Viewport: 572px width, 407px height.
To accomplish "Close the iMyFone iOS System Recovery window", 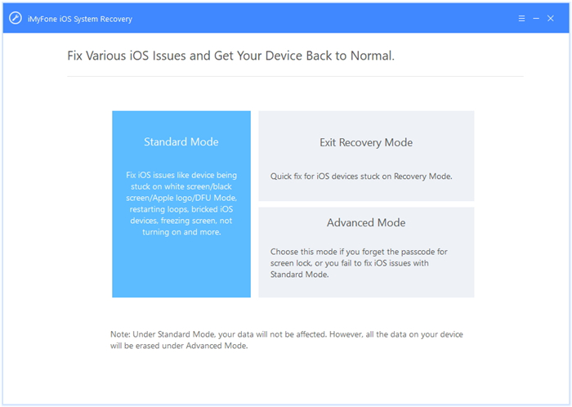I will [551, 18].
